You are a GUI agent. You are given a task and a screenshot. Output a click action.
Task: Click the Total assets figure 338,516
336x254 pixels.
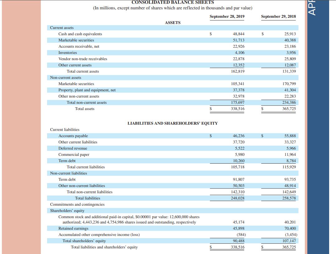coord(238,108)
